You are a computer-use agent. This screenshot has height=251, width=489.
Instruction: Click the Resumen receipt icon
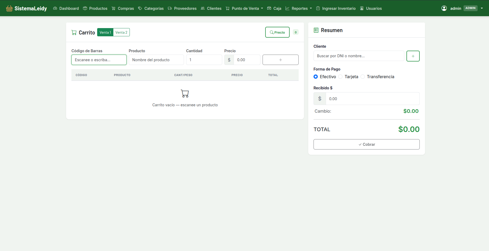pyautogui.click(x=316, y=30)
